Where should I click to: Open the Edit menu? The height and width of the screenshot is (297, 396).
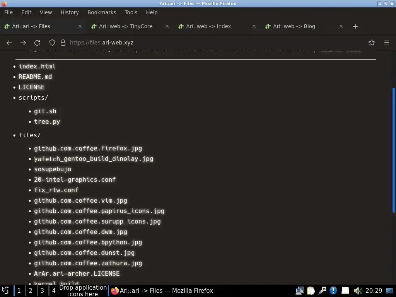(x=26, y=12)
